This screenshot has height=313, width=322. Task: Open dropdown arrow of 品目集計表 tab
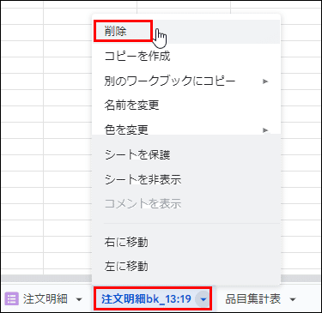coord(293,299)
